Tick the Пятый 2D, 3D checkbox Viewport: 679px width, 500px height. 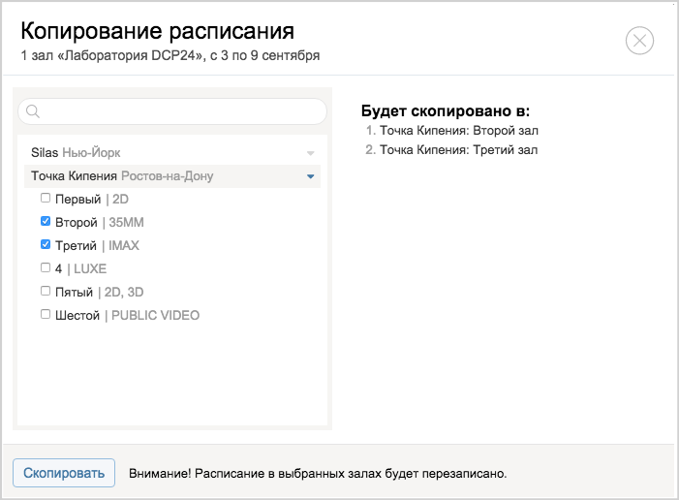(46, 291)
